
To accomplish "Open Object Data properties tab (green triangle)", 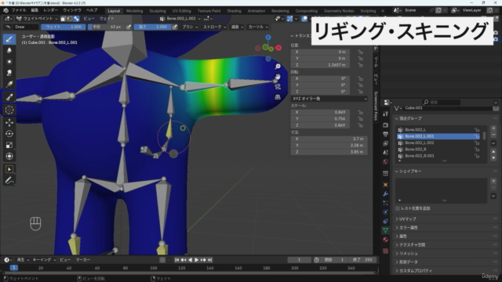I will (385, 230).
